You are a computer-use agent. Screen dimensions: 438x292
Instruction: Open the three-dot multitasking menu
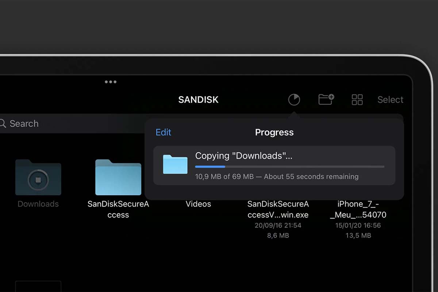click(111, 82)
